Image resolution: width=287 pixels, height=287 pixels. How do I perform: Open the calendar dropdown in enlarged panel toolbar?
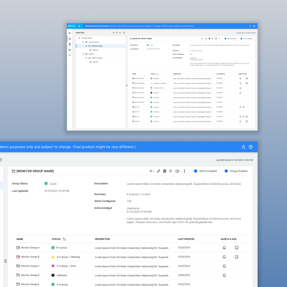177,171
